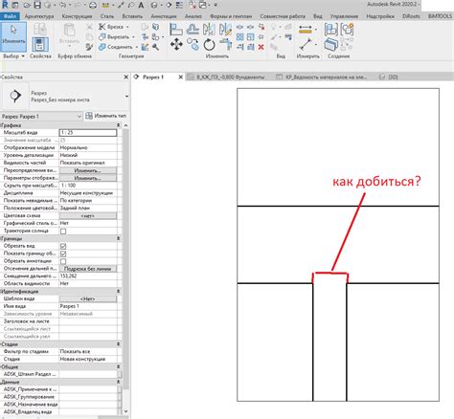454x419 pixels.
Task: Open the type selector dropdown for Разрез
Action: (x=126, y=96)
